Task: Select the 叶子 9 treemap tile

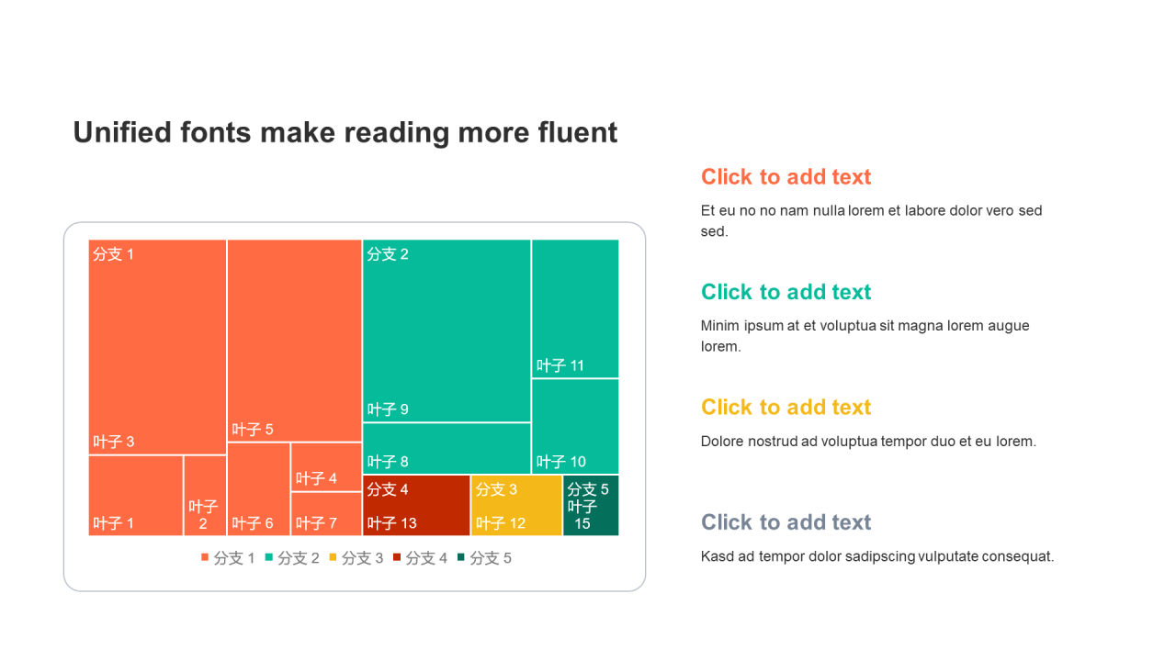Action: point(447,330)
